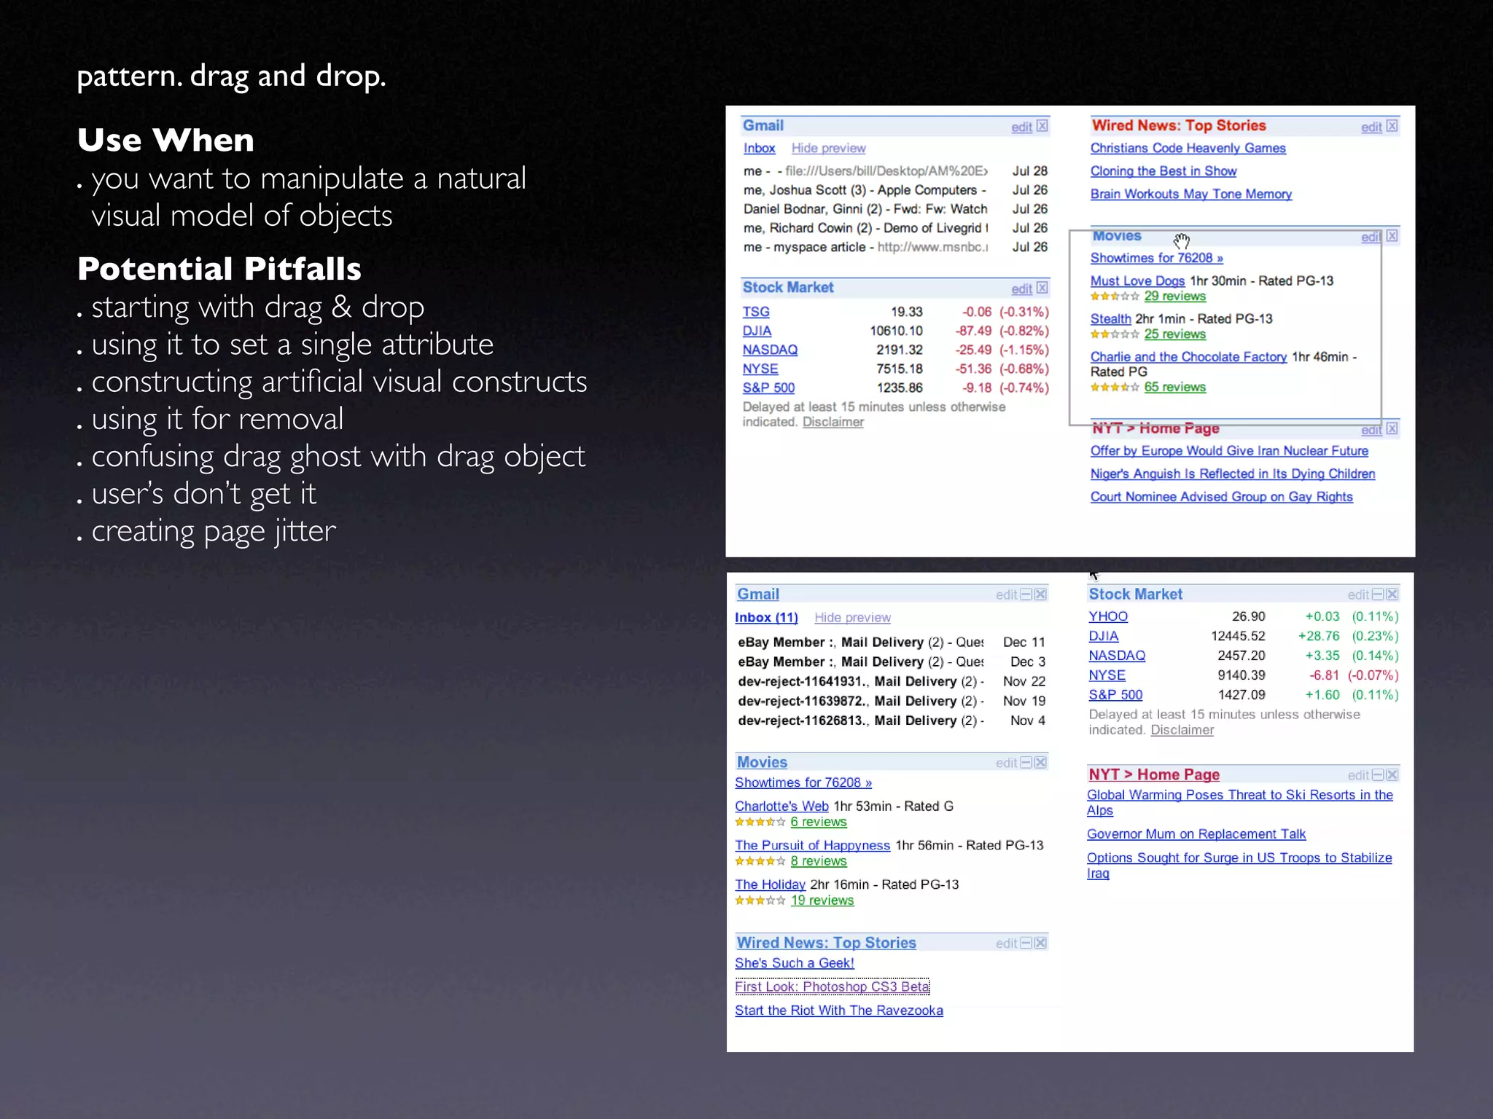Open Governor Mum on Replacement Talk story
The height and width of the screenshot is (1119, 1493).
pyautogui.click(x=1196, y=834)
